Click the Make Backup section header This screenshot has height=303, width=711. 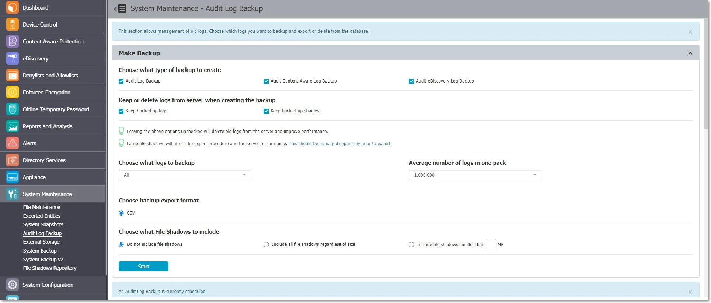[x=405, y=53]
